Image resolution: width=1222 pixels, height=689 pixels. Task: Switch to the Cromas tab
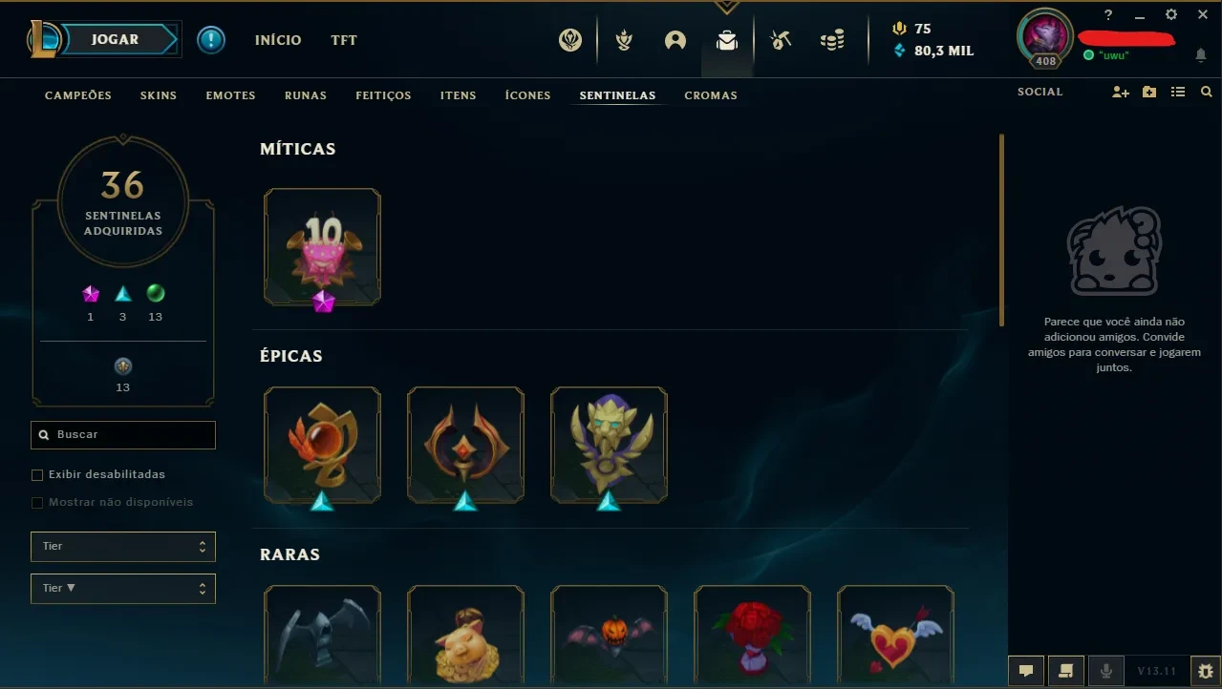[x=711, y=95]
